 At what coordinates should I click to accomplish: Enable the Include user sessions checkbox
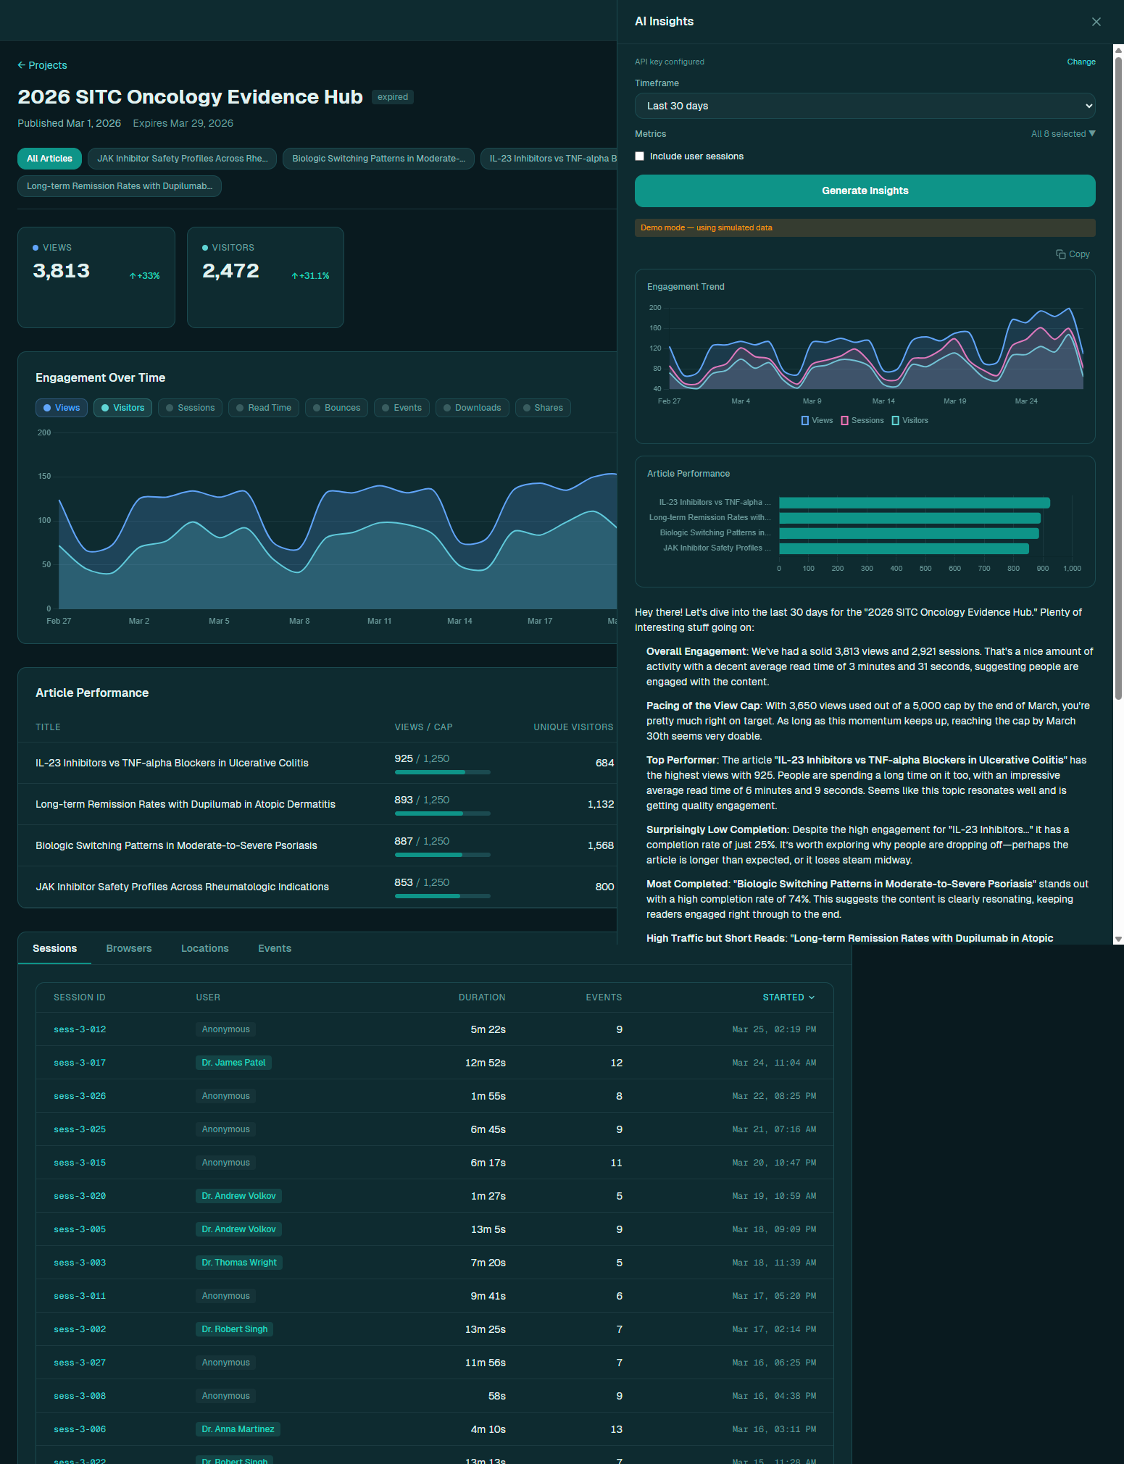pos(639,156)
